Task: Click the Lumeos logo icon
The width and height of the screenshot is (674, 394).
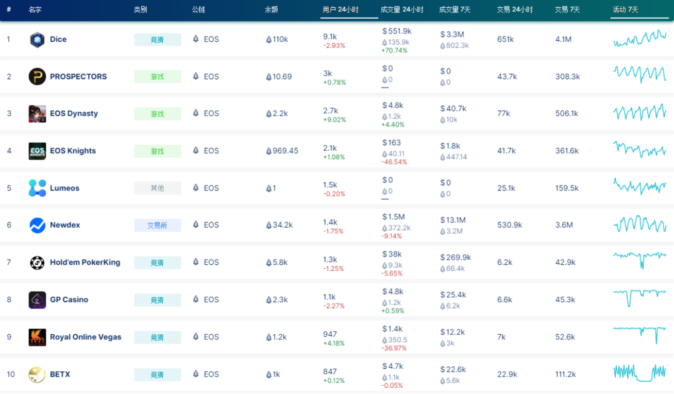Action: click(37, 188)
